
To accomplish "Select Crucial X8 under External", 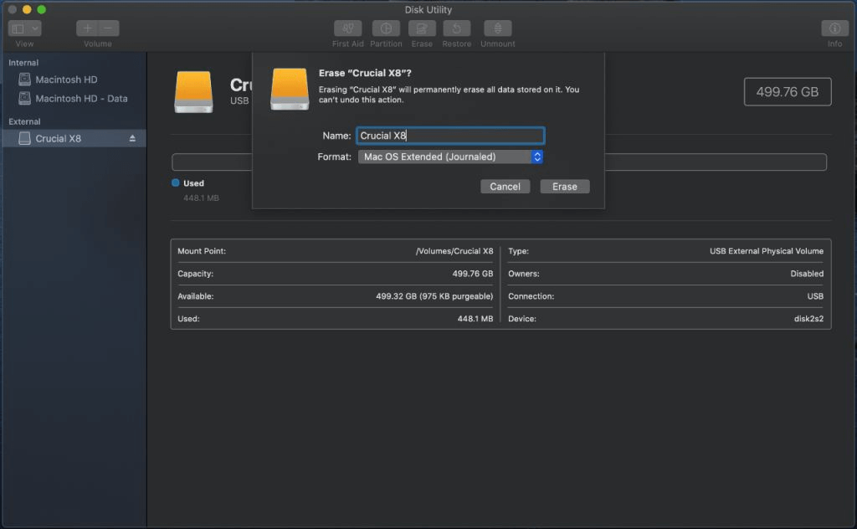I will pyautogui.click(x=59, y=138).
